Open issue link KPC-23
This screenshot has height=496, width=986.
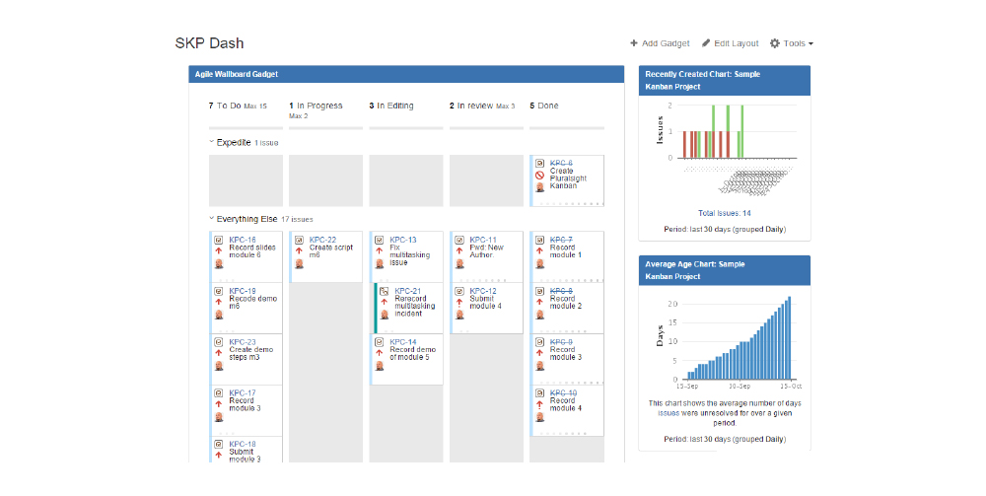[243, 342]
